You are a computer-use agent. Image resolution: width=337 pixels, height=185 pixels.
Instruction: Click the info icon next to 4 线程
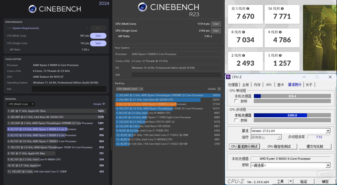(280, 32)
